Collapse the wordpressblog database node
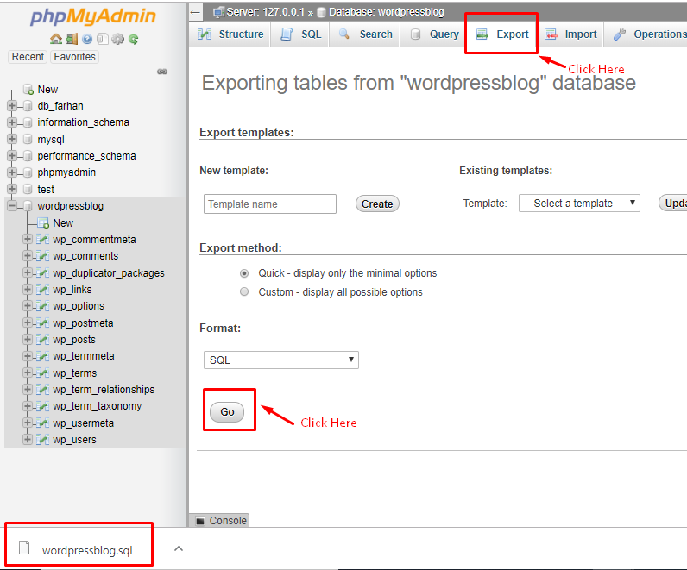This screenshot has height=570, width=687. 12,205
